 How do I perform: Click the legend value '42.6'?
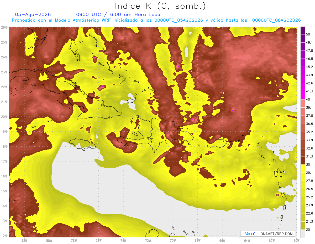click(309, 83)
